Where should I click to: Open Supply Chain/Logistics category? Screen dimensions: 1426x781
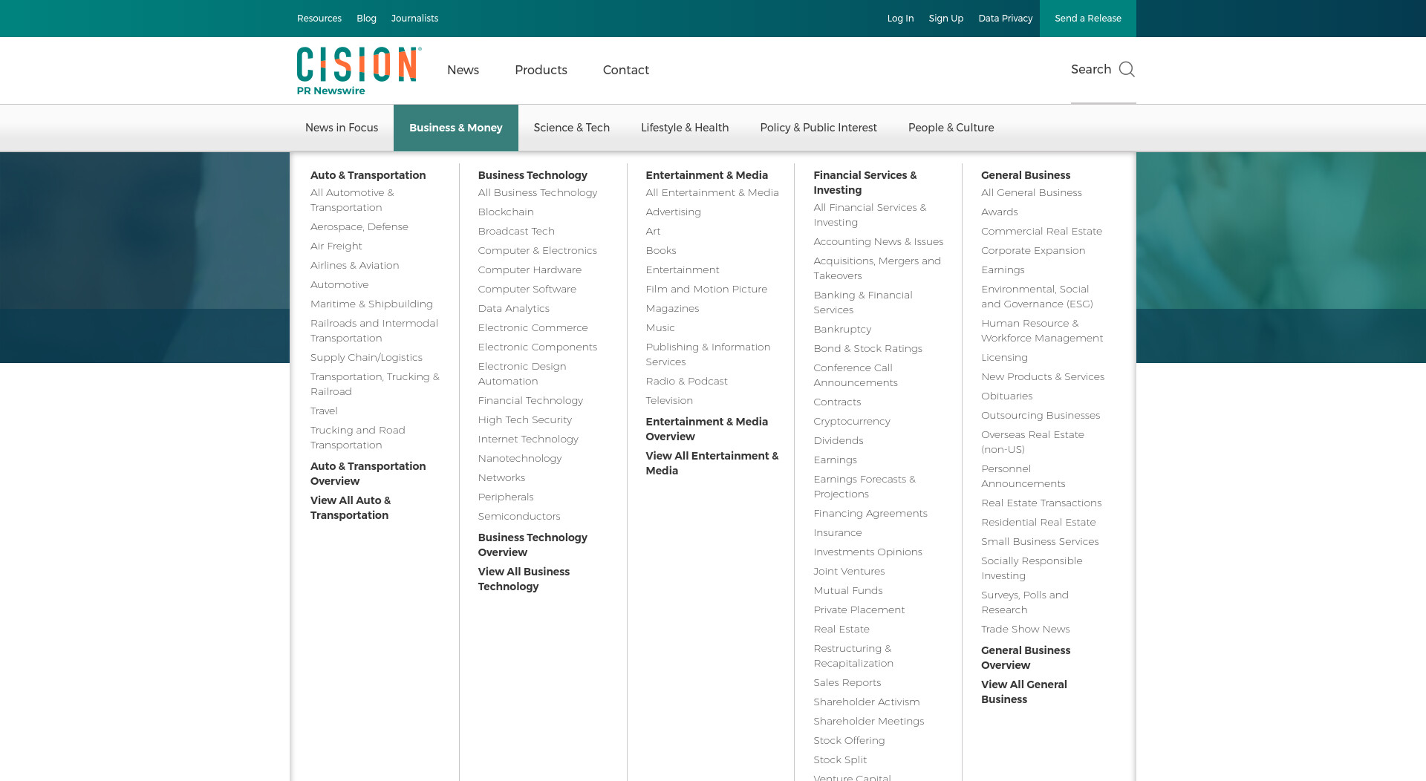point(366,358)
